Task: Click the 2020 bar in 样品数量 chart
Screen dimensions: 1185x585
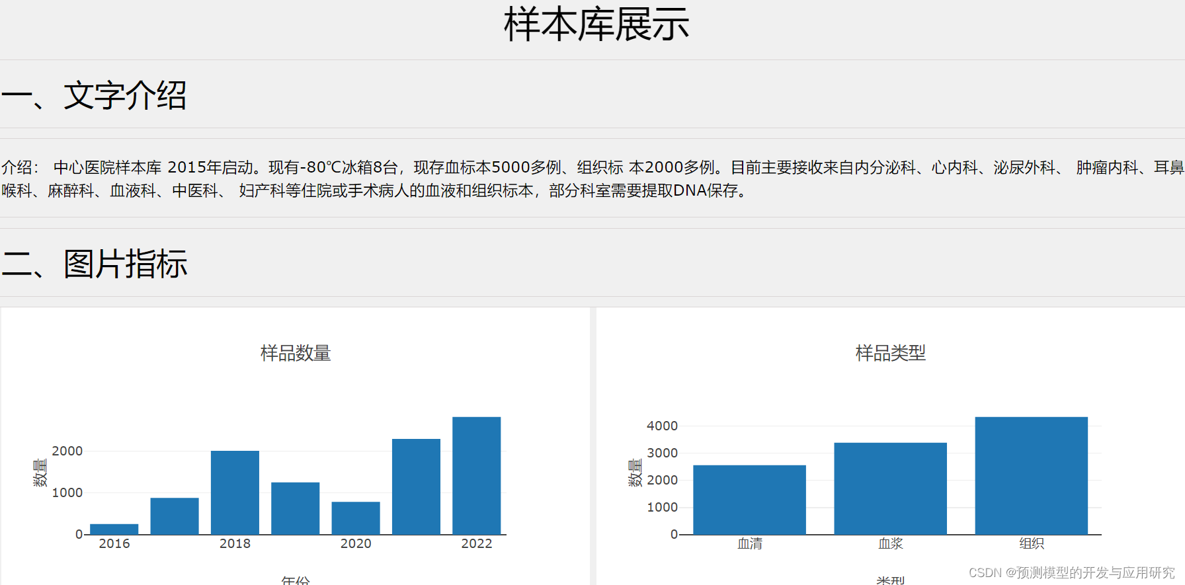Action: [356, 518]
